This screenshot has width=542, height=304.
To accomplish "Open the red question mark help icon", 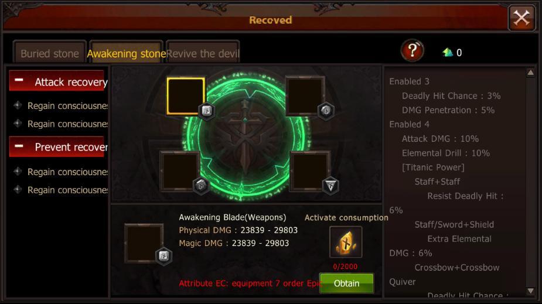I will [412, 51].
